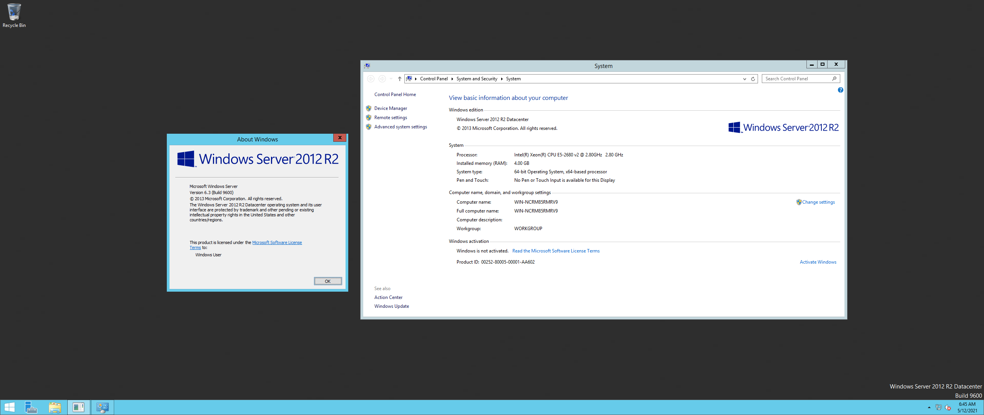Image resolution: width=984 pixels, height=415 pixels.
Task: Select the 4.00 GB installed memory value
Action: (x=522, y=163)
